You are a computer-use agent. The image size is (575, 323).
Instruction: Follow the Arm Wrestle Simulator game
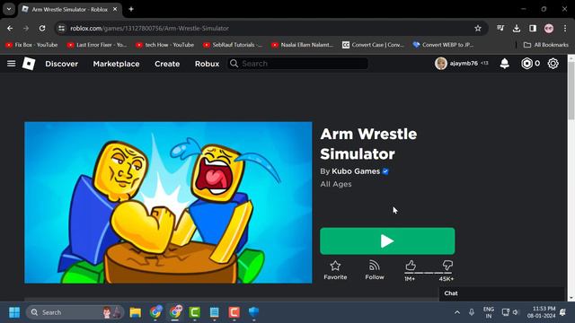point(375,270)
